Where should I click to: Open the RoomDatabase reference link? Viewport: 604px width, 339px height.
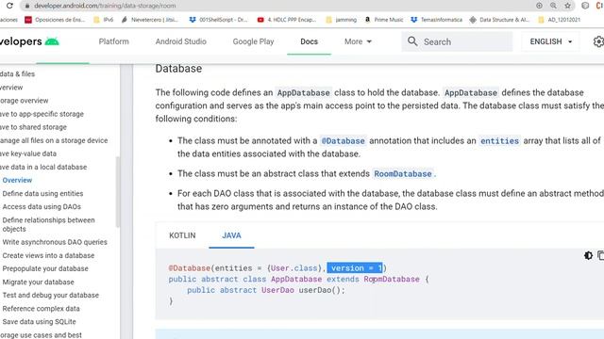(x=403, y=173)
